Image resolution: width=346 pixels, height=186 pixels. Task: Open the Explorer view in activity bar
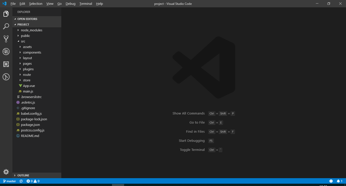[6, 14]
